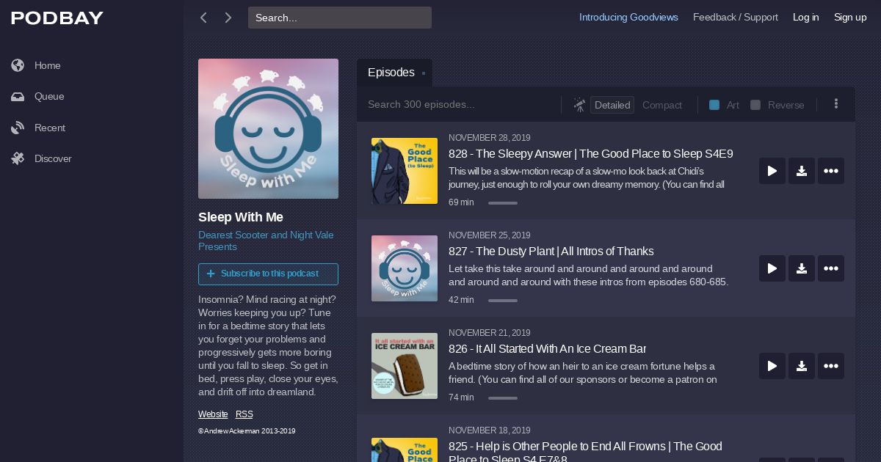Open Feedback / Support
This screenshot has width=881, height=462.
point(736,18)
